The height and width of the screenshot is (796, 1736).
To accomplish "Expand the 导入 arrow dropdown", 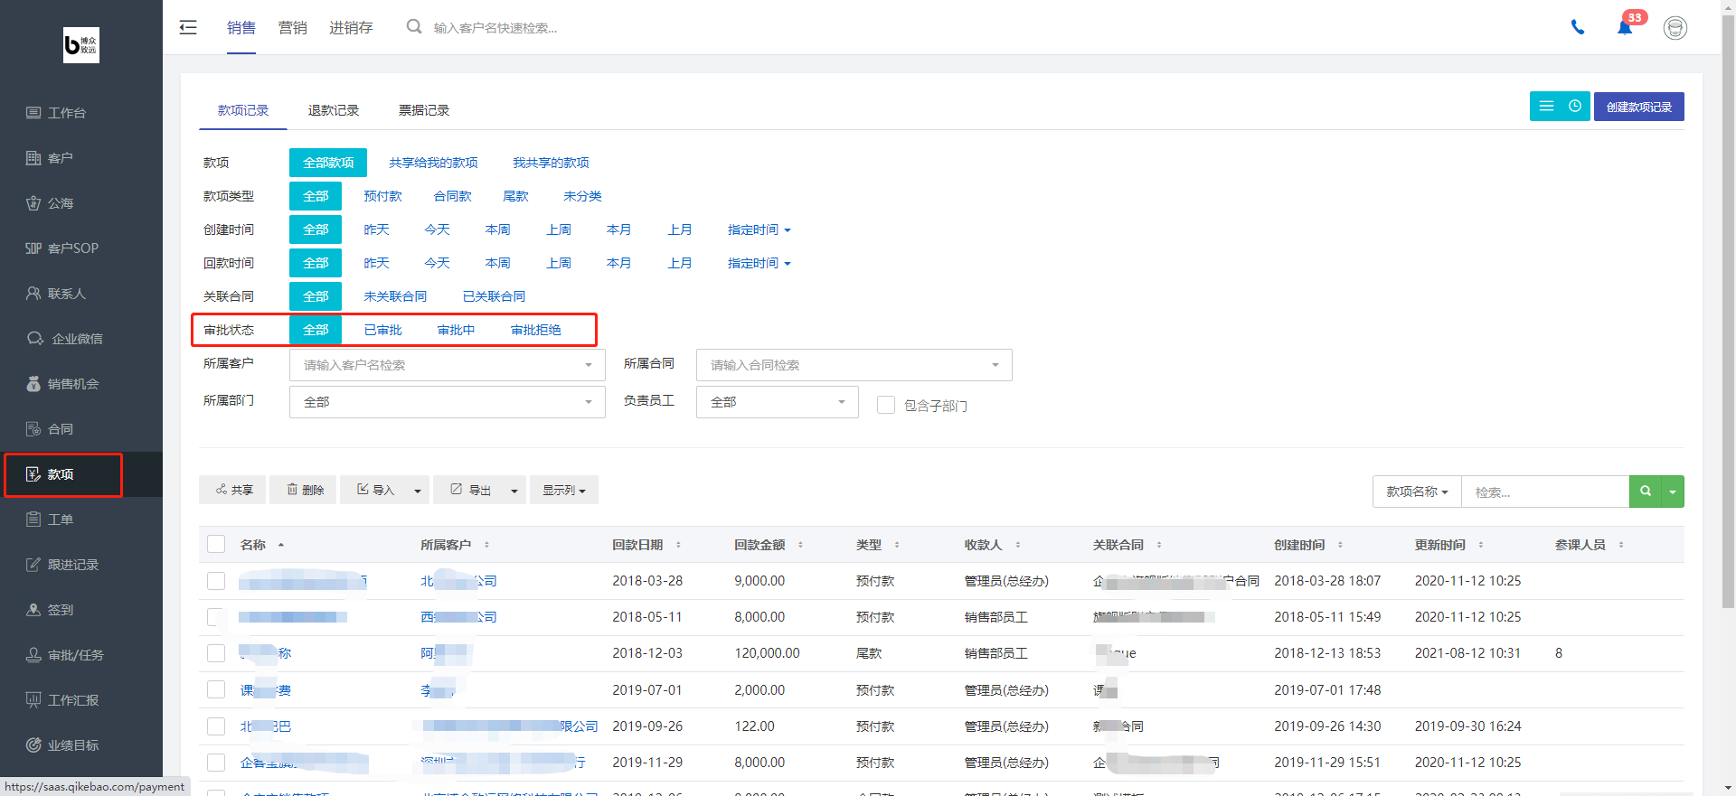I will click(x=417, y=491).
